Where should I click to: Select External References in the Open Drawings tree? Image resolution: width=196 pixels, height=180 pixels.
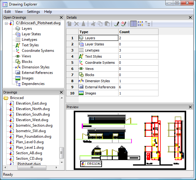[37, 73]
